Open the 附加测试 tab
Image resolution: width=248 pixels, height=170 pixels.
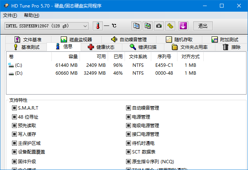(225, 39)
